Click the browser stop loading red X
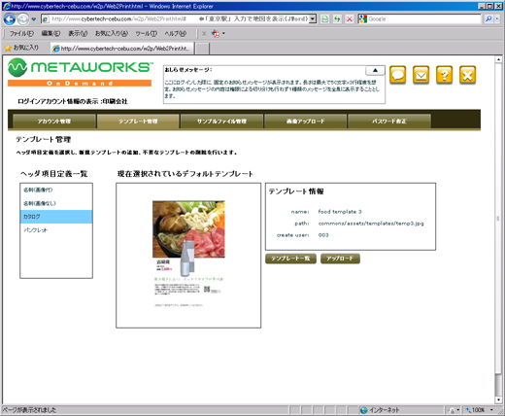The width and height of the screenshot is (505, 416). tap(350, 19)
